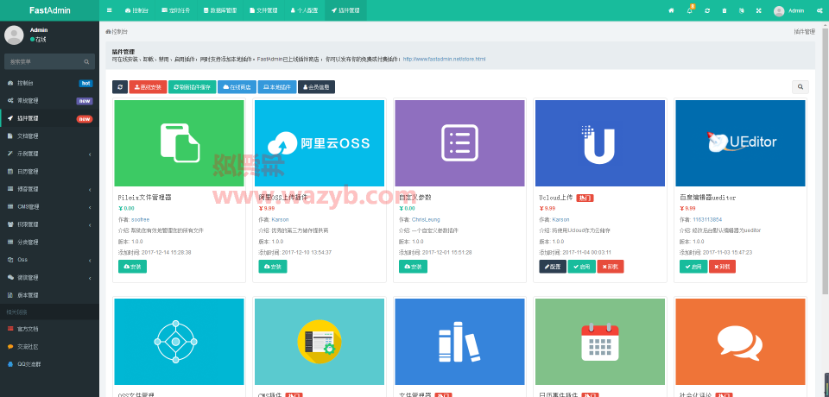This screenshot has width=829, height=397.
Task: Click the FastAdmin logo in top left
Action: coord(50,10)
